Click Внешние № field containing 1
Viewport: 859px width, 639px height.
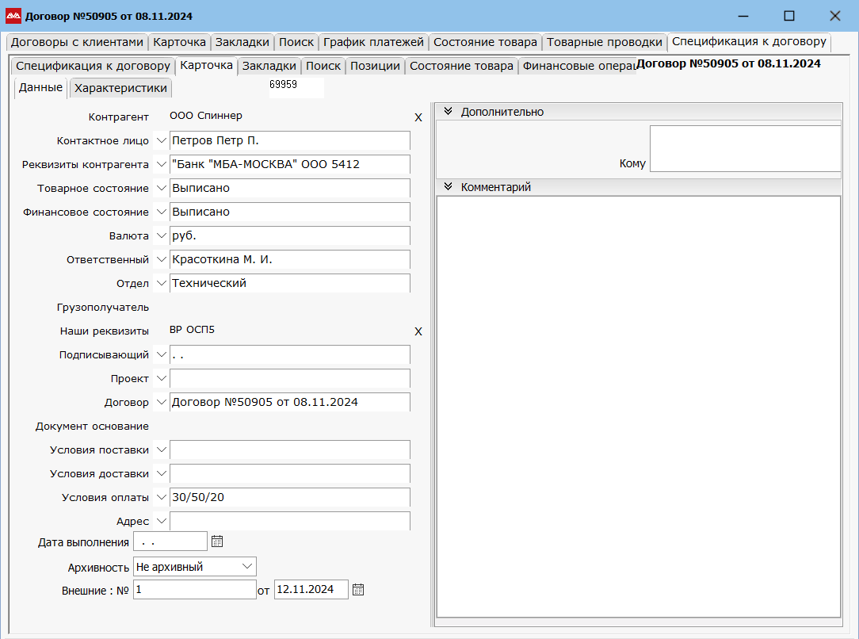(194, 590)
